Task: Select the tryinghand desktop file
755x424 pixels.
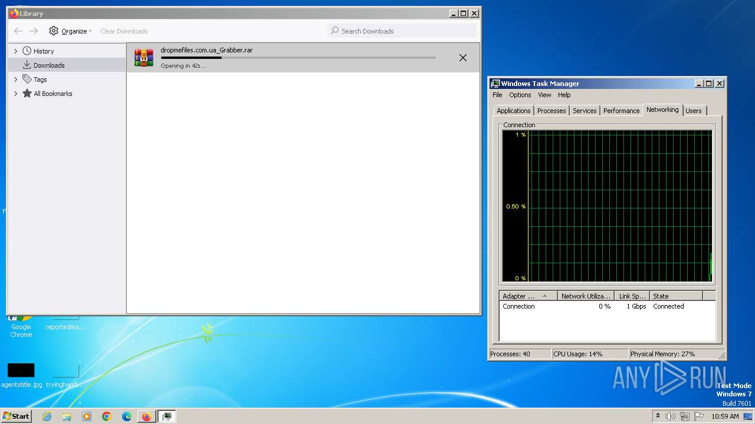Action: [x=65, y=376]
